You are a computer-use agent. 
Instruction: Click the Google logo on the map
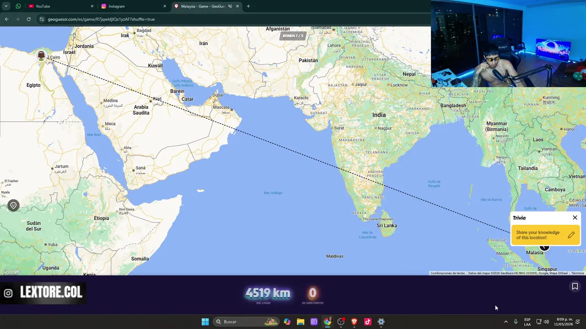11,271
